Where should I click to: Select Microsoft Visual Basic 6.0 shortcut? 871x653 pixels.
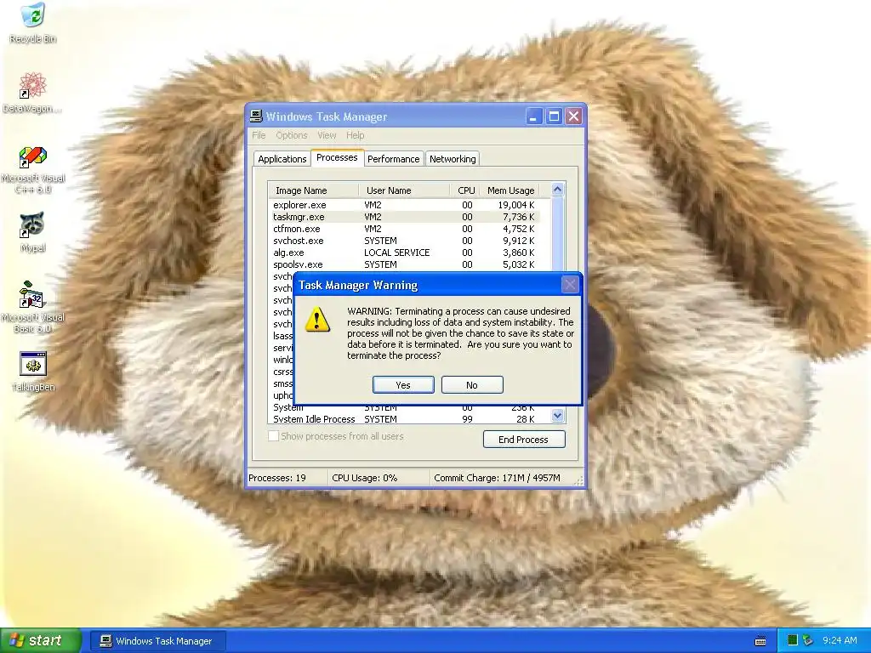pyautogui.click(x=33, y=306)
